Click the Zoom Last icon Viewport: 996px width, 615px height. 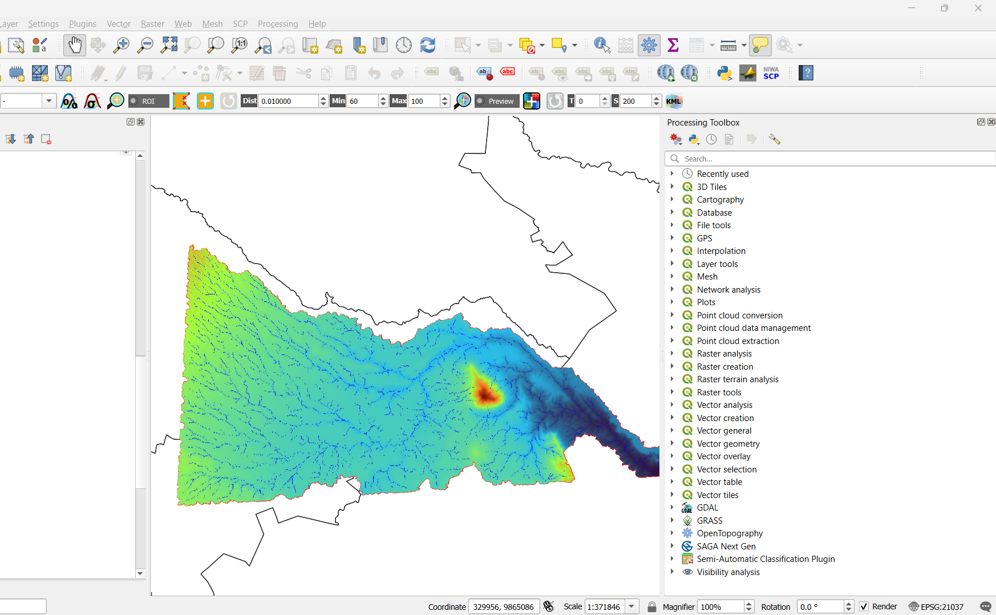(x=264, y=45)
